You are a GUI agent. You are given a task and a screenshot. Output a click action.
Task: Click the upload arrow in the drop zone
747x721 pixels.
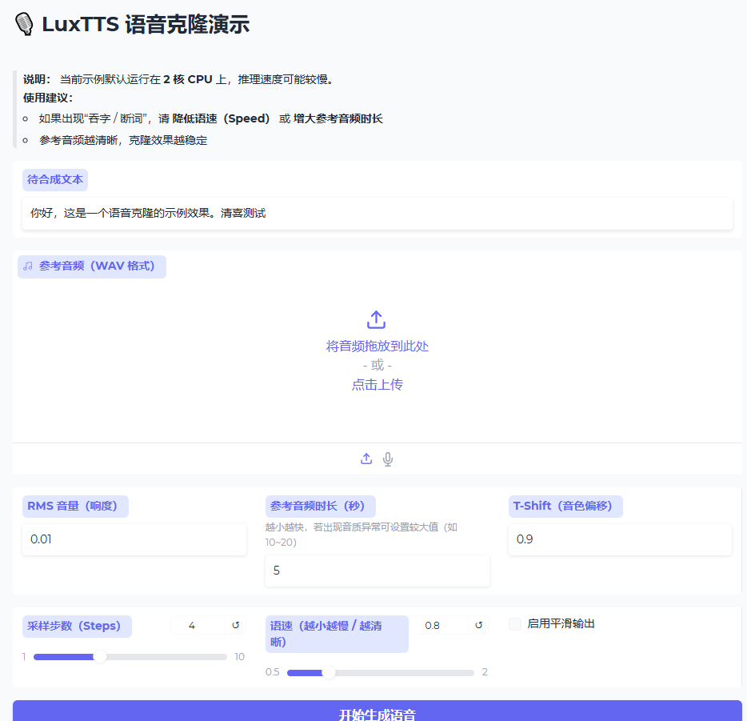pos(376,318)
